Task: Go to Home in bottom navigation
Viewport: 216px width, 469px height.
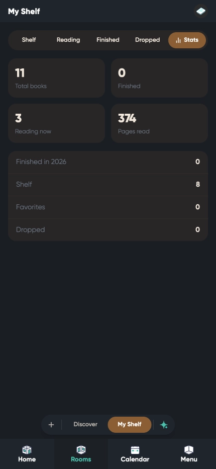Action: pyautogui.click(x=27, y=454)
